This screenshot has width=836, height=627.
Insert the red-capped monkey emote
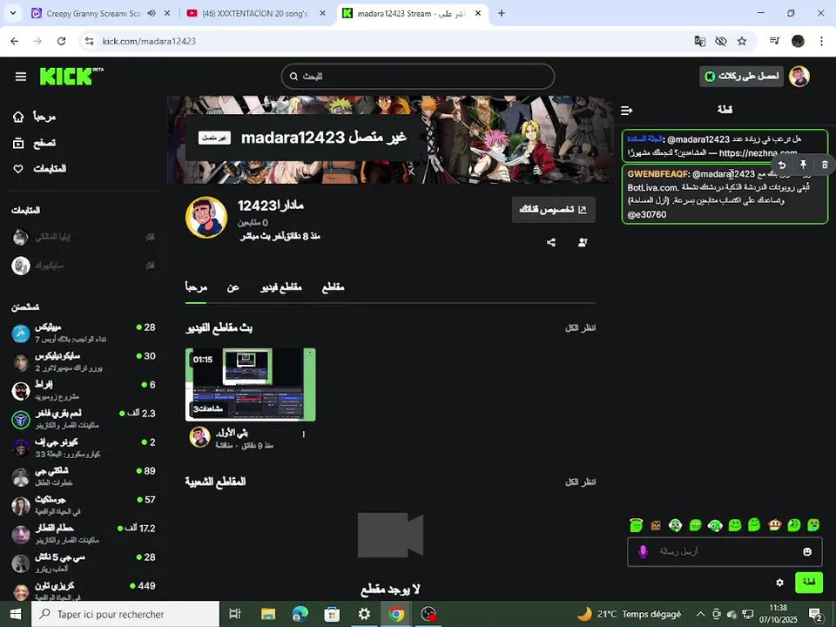[775, 525]
